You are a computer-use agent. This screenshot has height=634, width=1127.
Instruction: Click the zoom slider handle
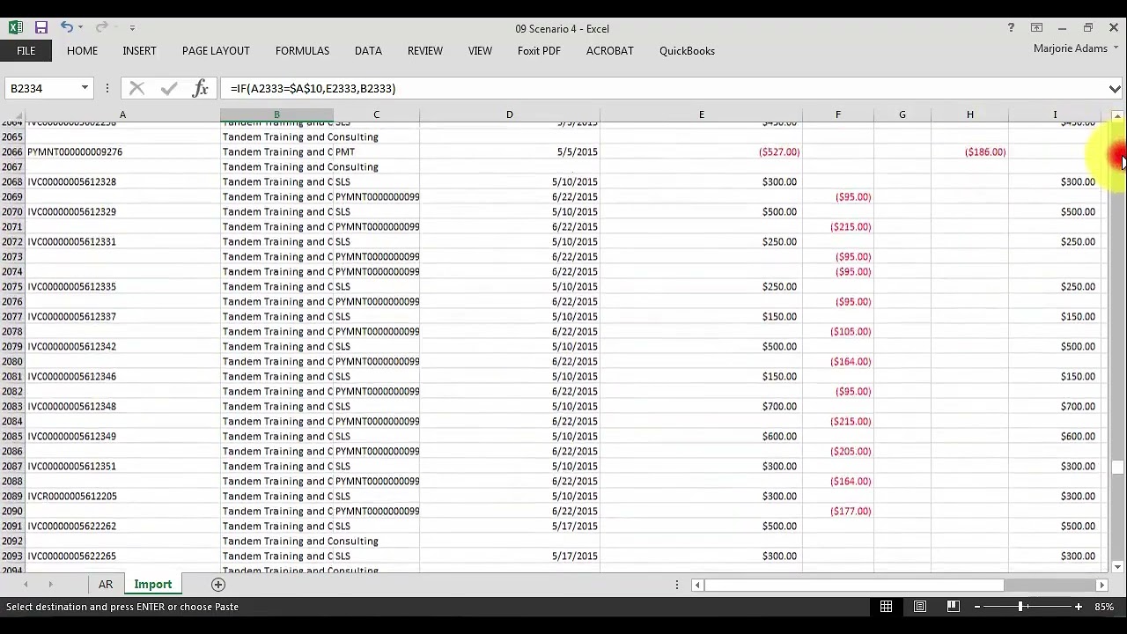(1020, 607)
